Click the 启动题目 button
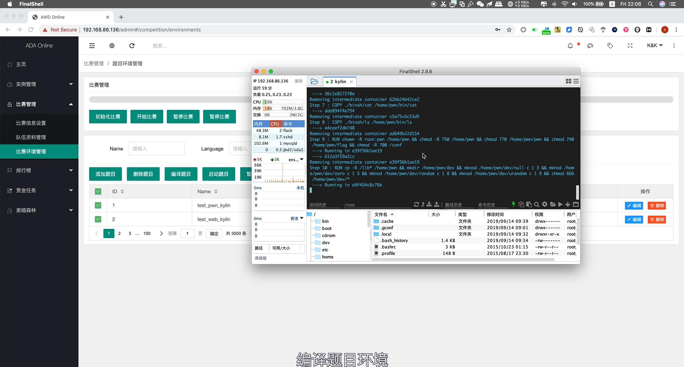The width and height of the screenshot is (684, 367). pyautogui.click(x=219, y=174)
